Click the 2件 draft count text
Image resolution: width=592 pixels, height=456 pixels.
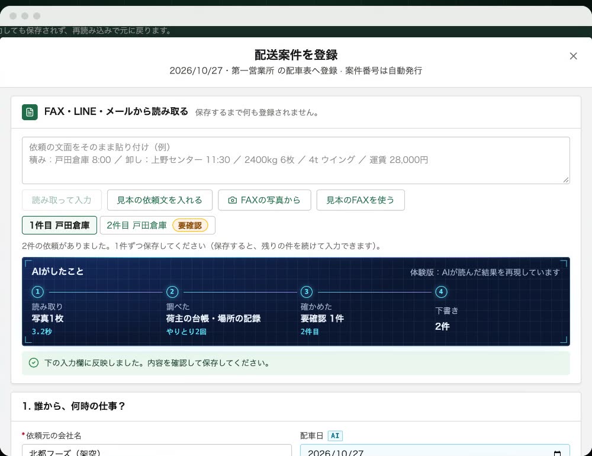(442, 326)
